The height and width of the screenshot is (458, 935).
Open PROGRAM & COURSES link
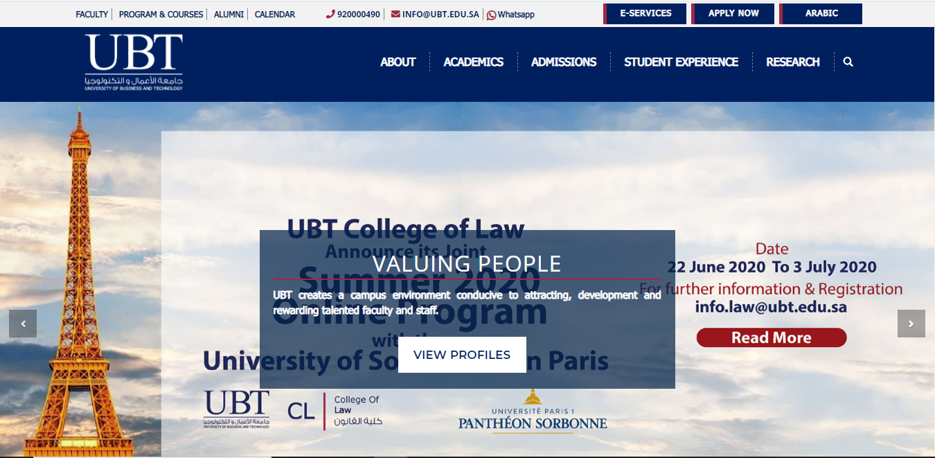161,14
